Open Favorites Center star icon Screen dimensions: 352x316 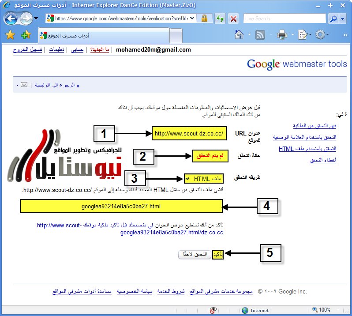[x=10, y=35]
